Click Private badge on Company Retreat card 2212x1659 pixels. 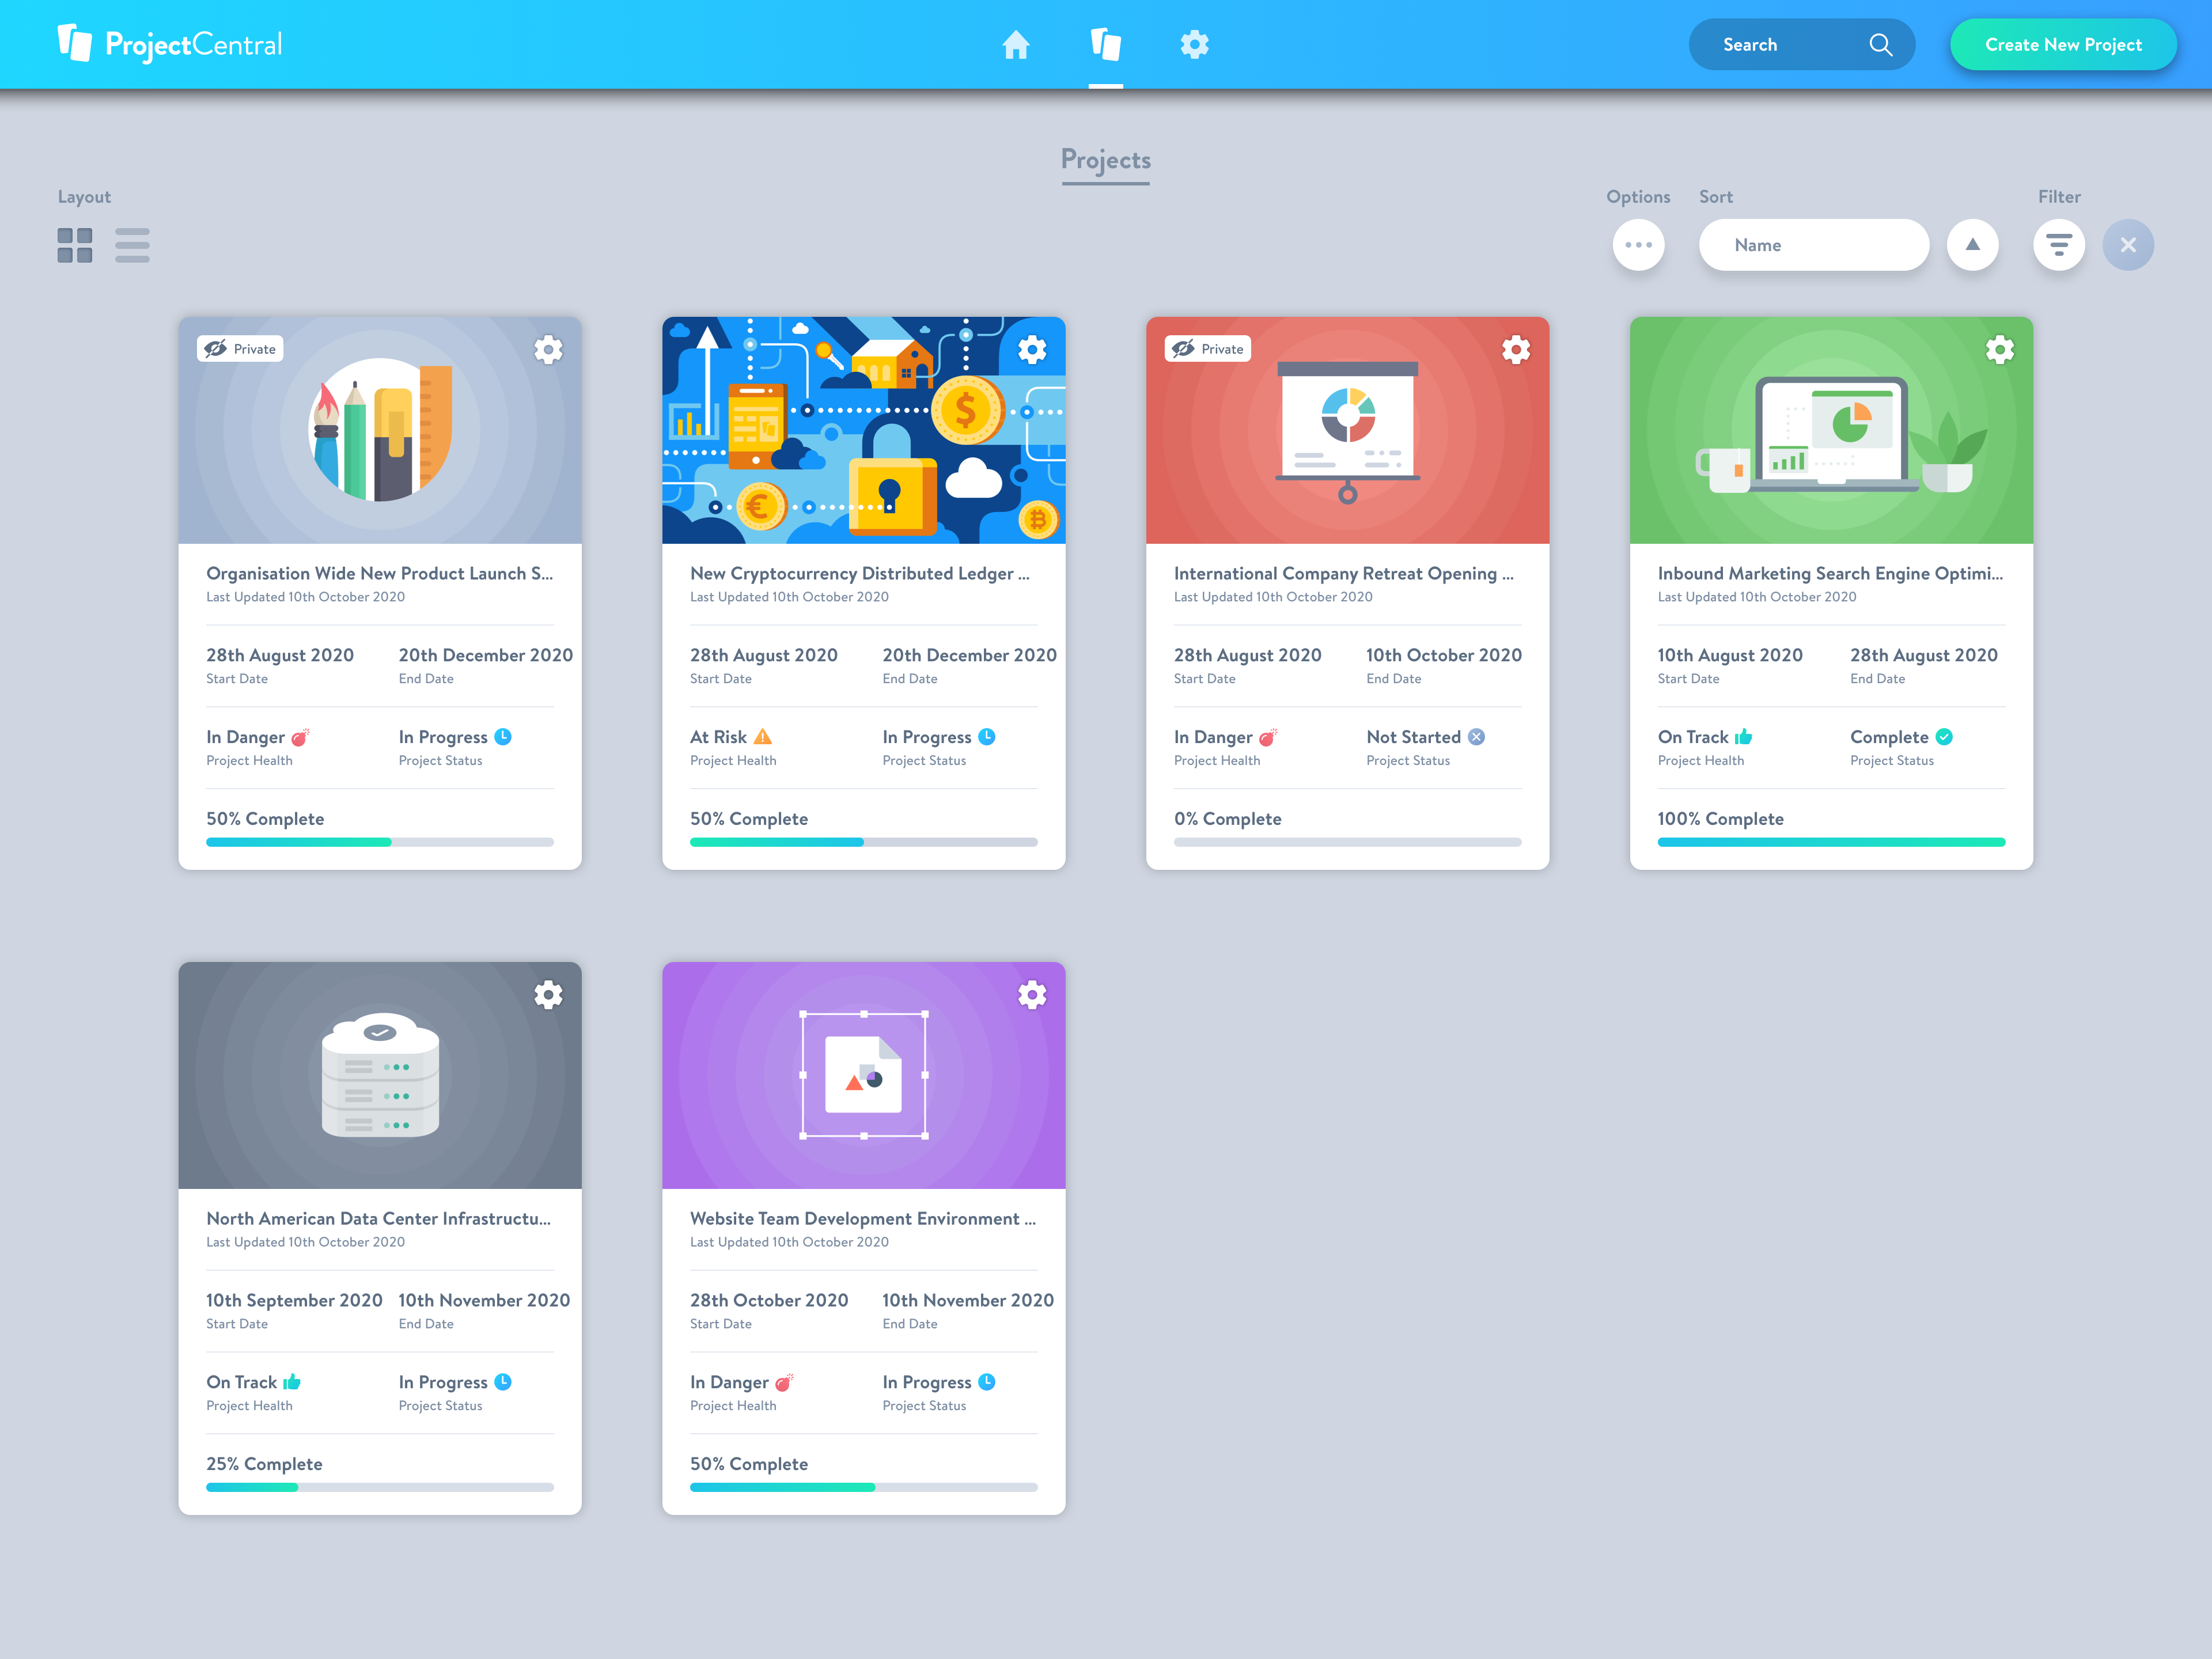[x=1208, y=349]
